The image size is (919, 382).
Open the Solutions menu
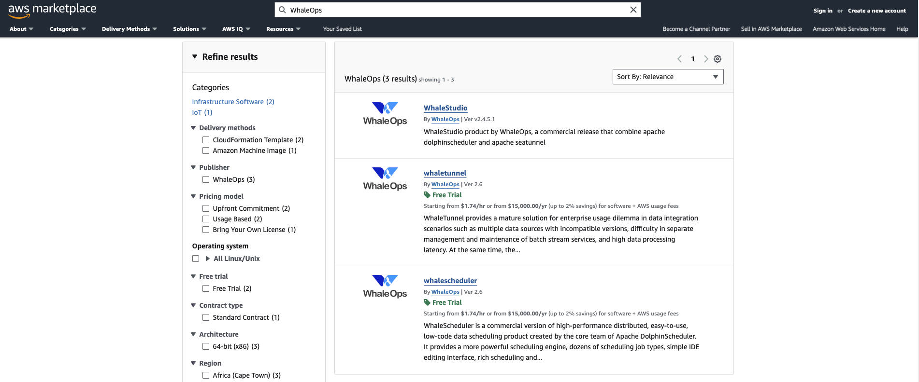point(190,29)
